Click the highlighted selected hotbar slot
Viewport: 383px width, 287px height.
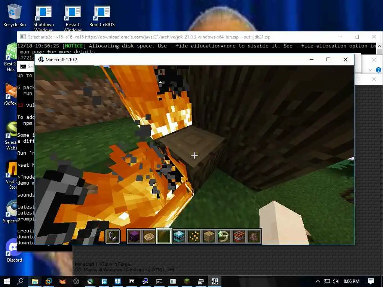click(164, 236)
